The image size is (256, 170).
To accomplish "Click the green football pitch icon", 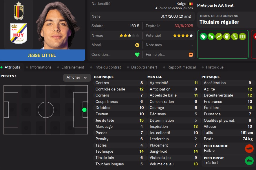I will coord(242,36).
